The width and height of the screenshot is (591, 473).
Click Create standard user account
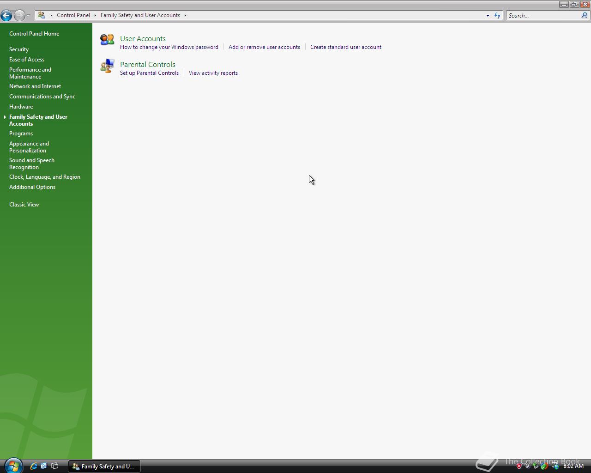(346, 47)
